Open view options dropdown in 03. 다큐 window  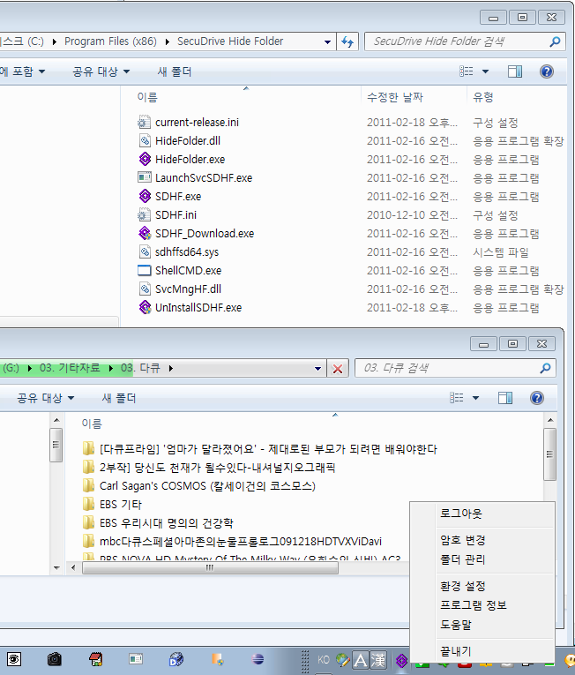(x=476, y=398)
